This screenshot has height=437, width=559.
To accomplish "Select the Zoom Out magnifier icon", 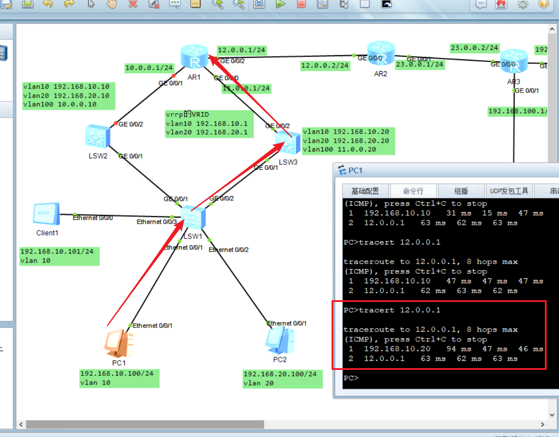I will [238, 5].
